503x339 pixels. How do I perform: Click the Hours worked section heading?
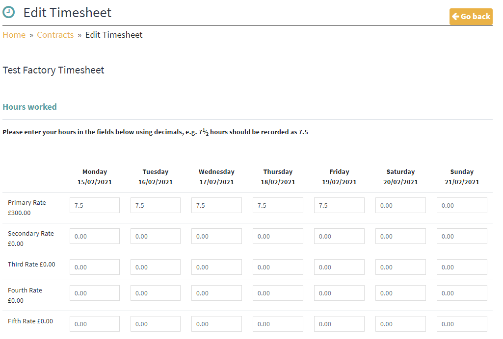29,107
